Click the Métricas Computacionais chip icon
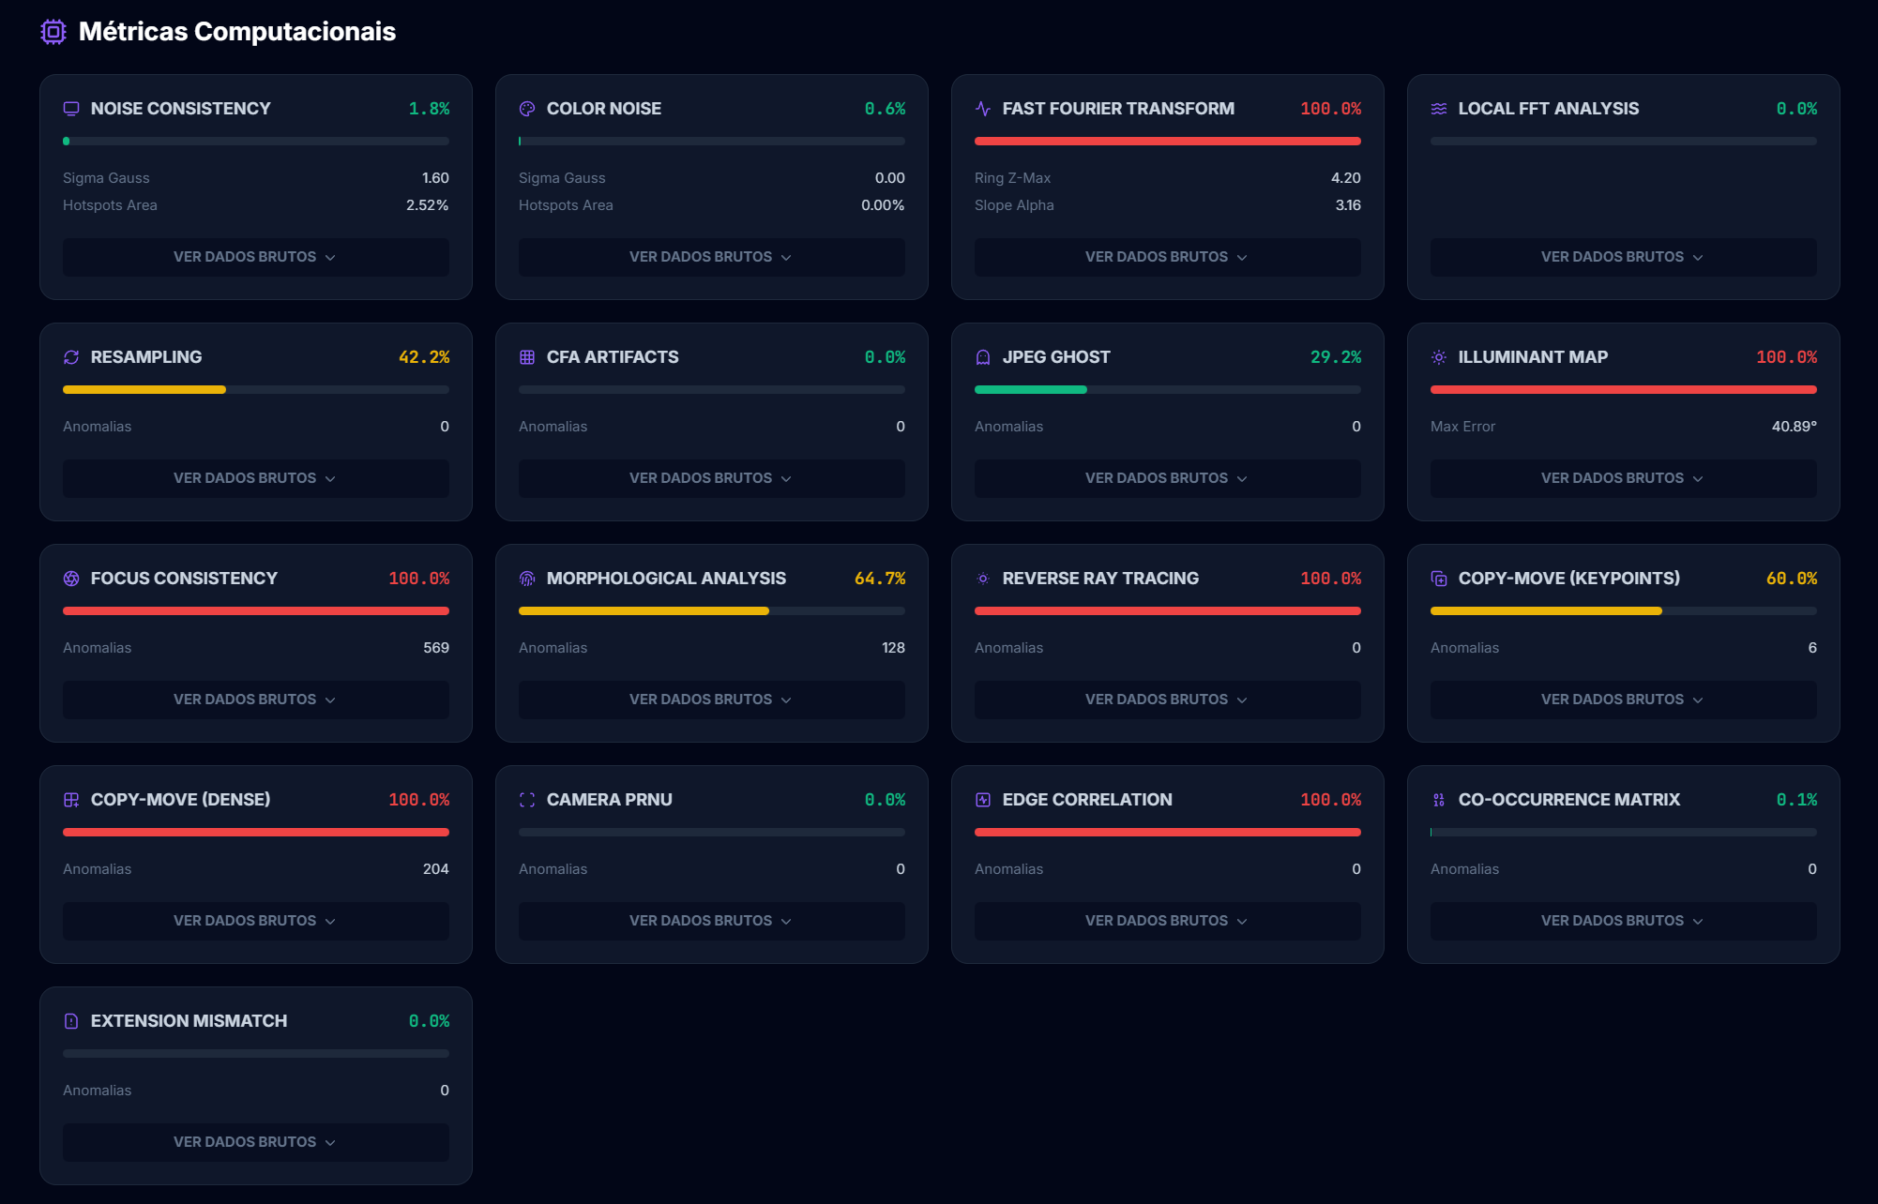This screenshot has width=1878, height=1204. click(53, 32)
